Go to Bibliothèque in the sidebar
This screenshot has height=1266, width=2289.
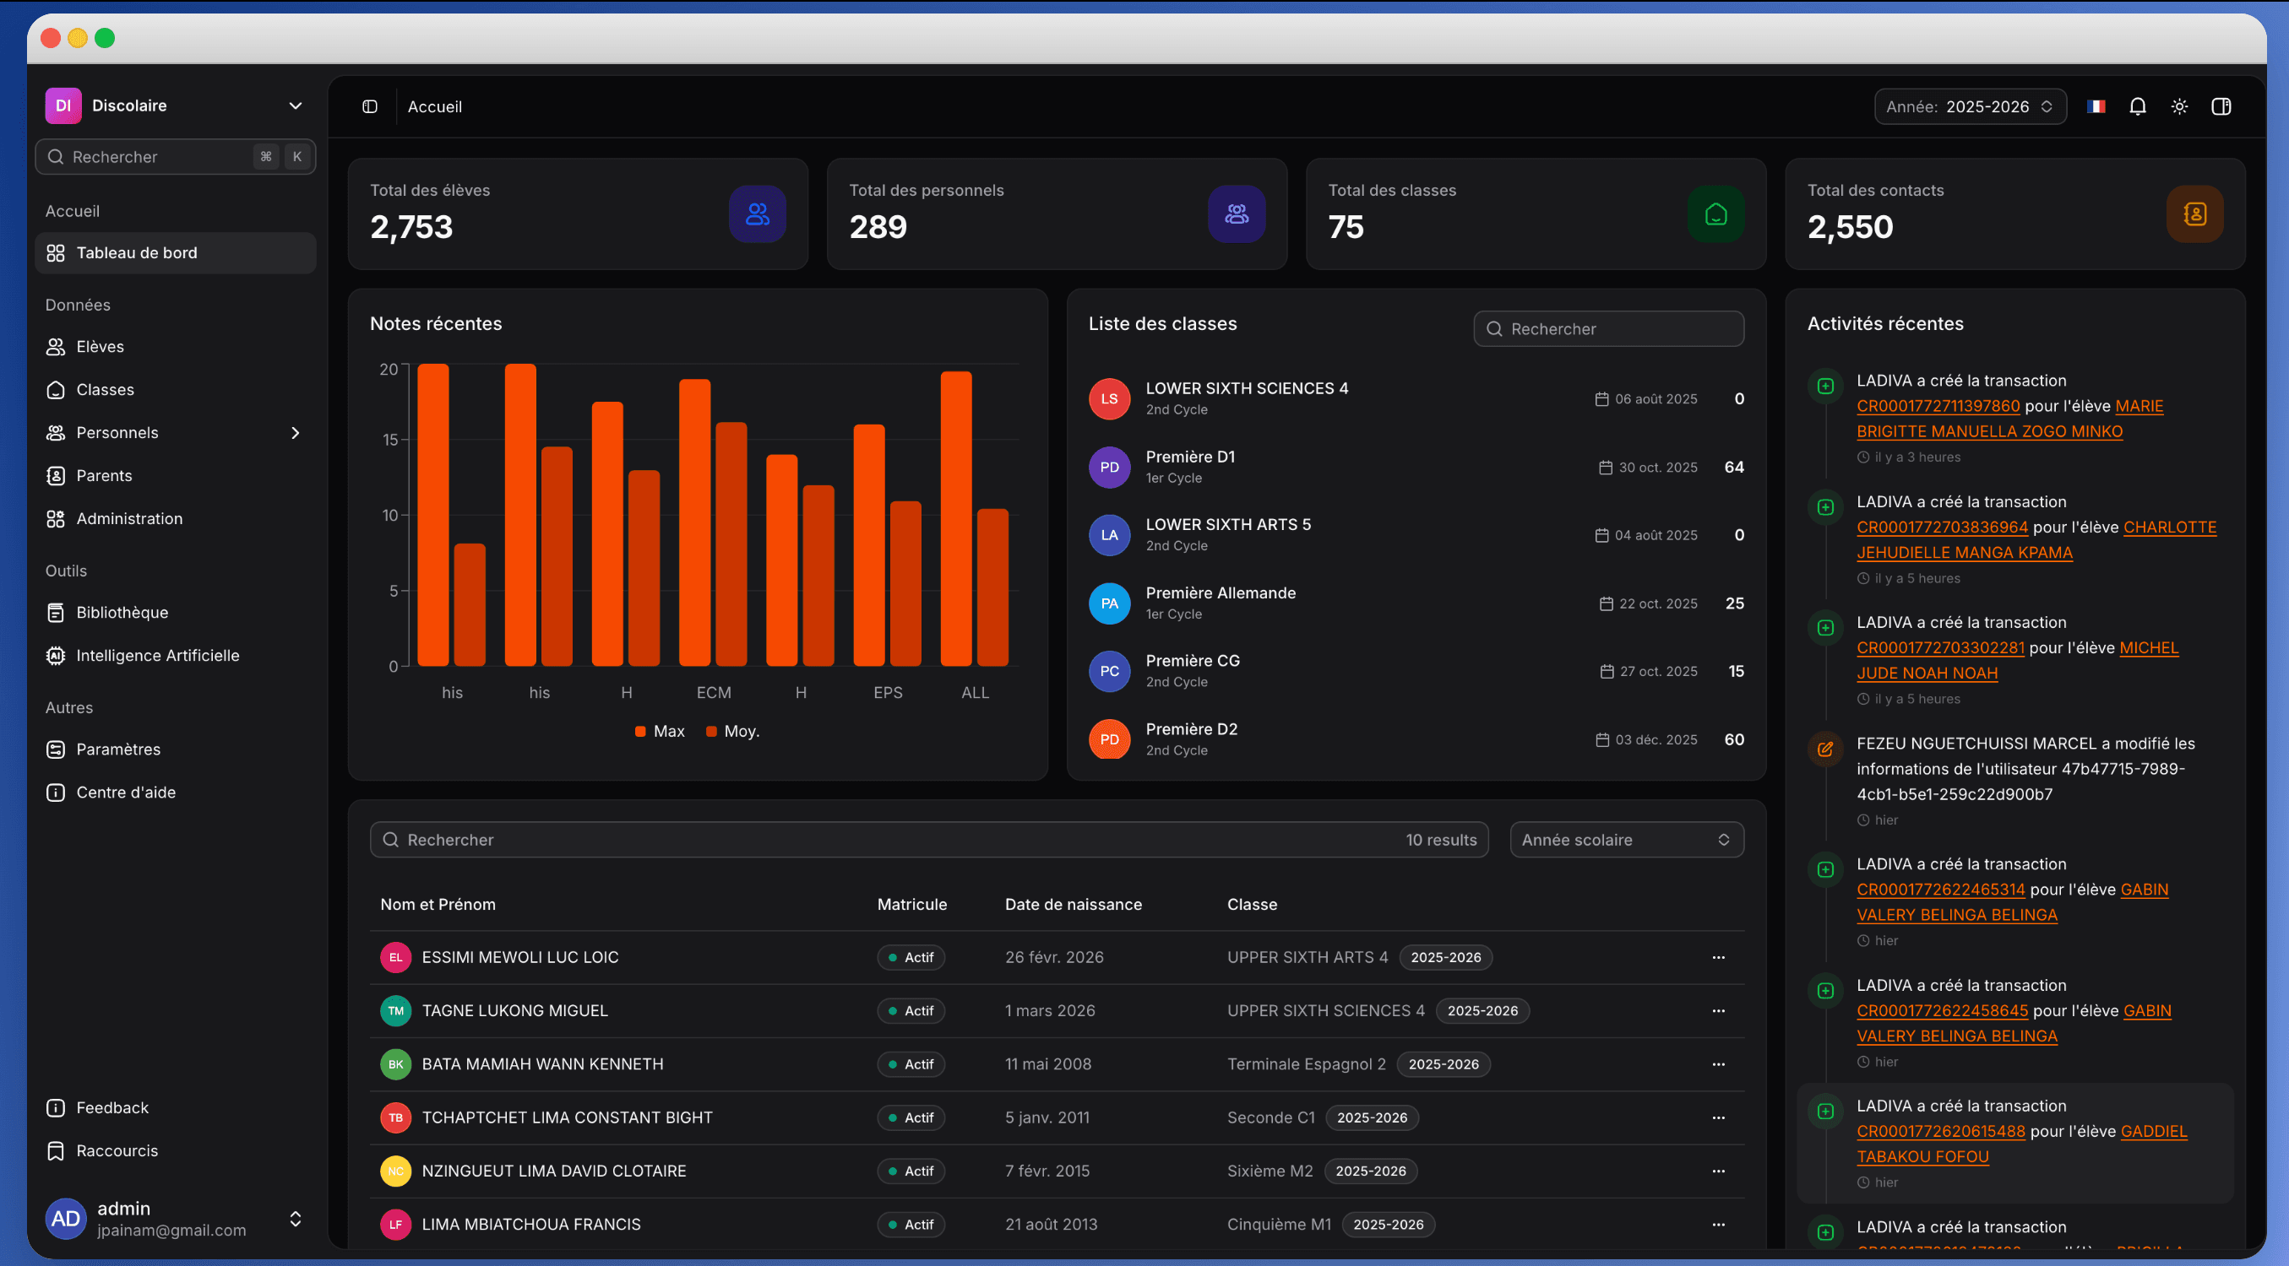click(x=122, y=613)
